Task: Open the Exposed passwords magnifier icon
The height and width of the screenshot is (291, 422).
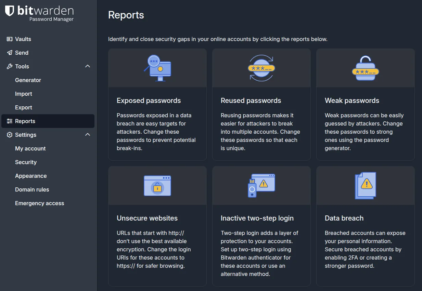Action: 157,67
